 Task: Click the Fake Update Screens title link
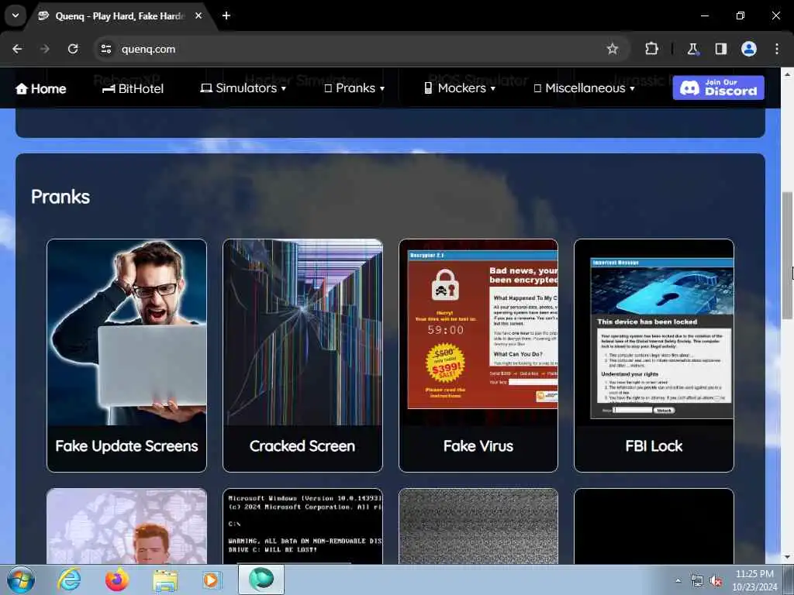pos(126,445)
